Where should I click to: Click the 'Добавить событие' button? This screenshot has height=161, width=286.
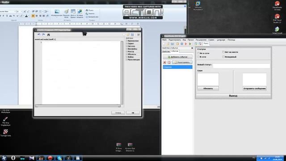point(177,57)
